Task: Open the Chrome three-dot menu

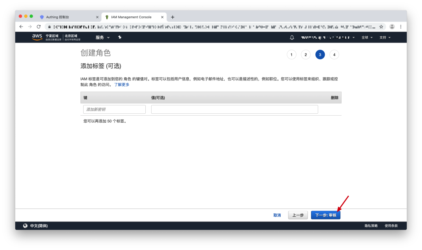Action: [x=401, y=27]
